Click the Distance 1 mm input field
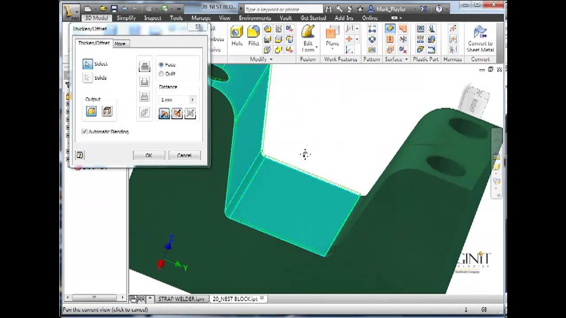The image size is (566, 318). point(174,100)
